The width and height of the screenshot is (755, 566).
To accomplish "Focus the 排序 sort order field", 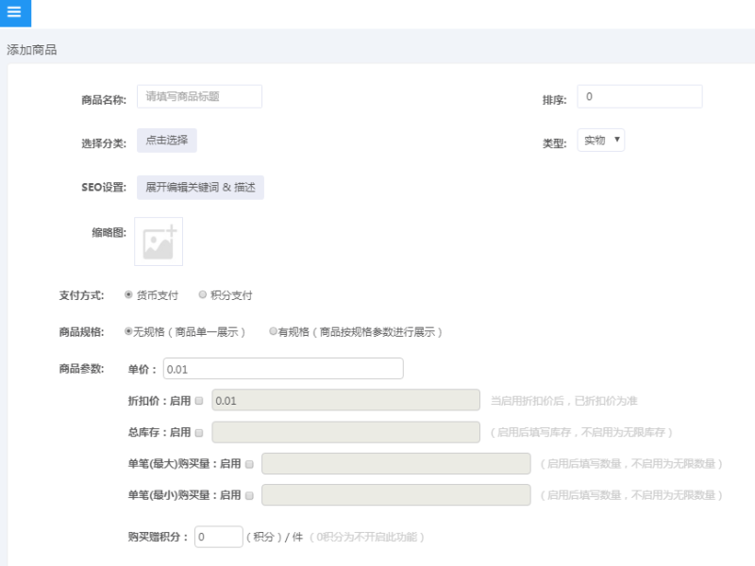I will pos(640,97).
